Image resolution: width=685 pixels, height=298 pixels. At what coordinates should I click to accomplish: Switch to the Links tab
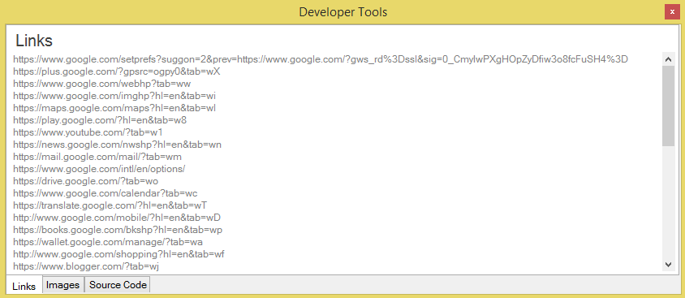point(24,286)
